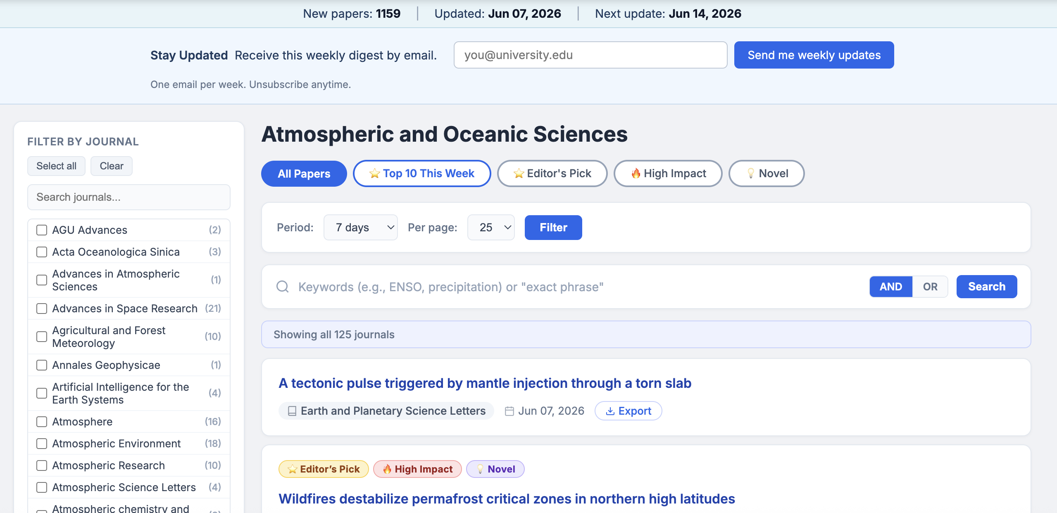The height and width of the screenshot is (513, 1057).
Task: Click the magnifier icon in keyword search
Action: 283,287
